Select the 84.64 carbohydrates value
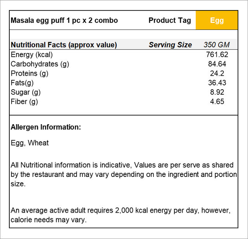Screen dimensions: 248x239 [x=217, y=64]
